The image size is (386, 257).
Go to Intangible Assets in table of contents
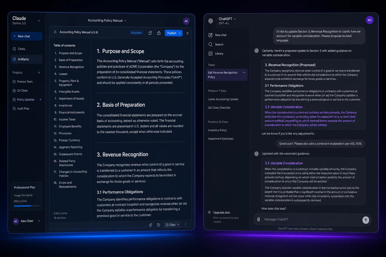(69, 92)
